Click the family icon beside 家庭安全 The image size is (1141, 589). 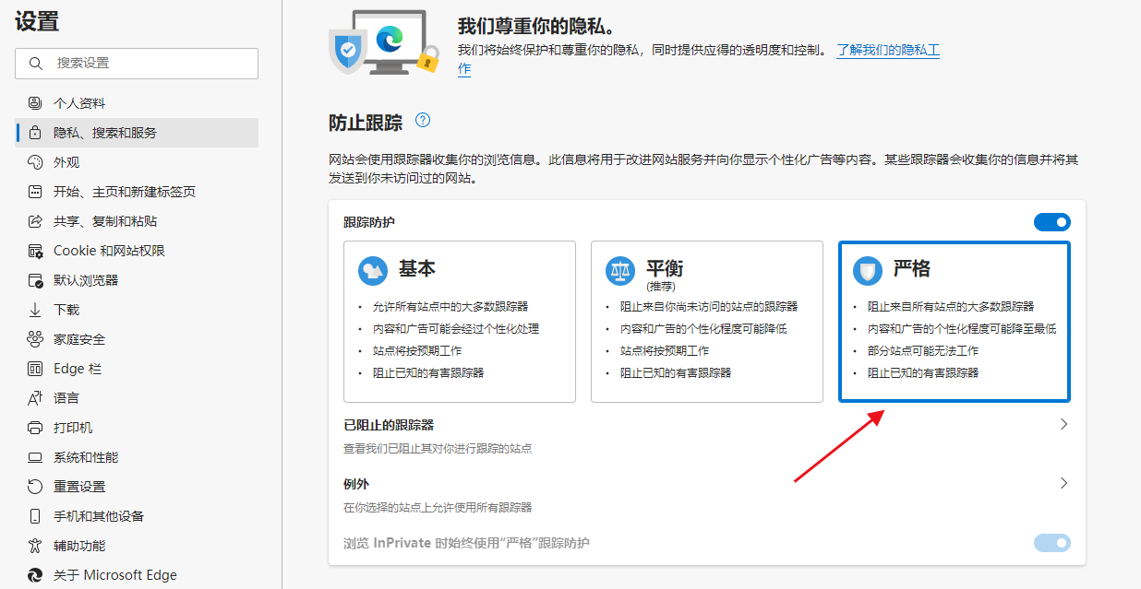35,339
